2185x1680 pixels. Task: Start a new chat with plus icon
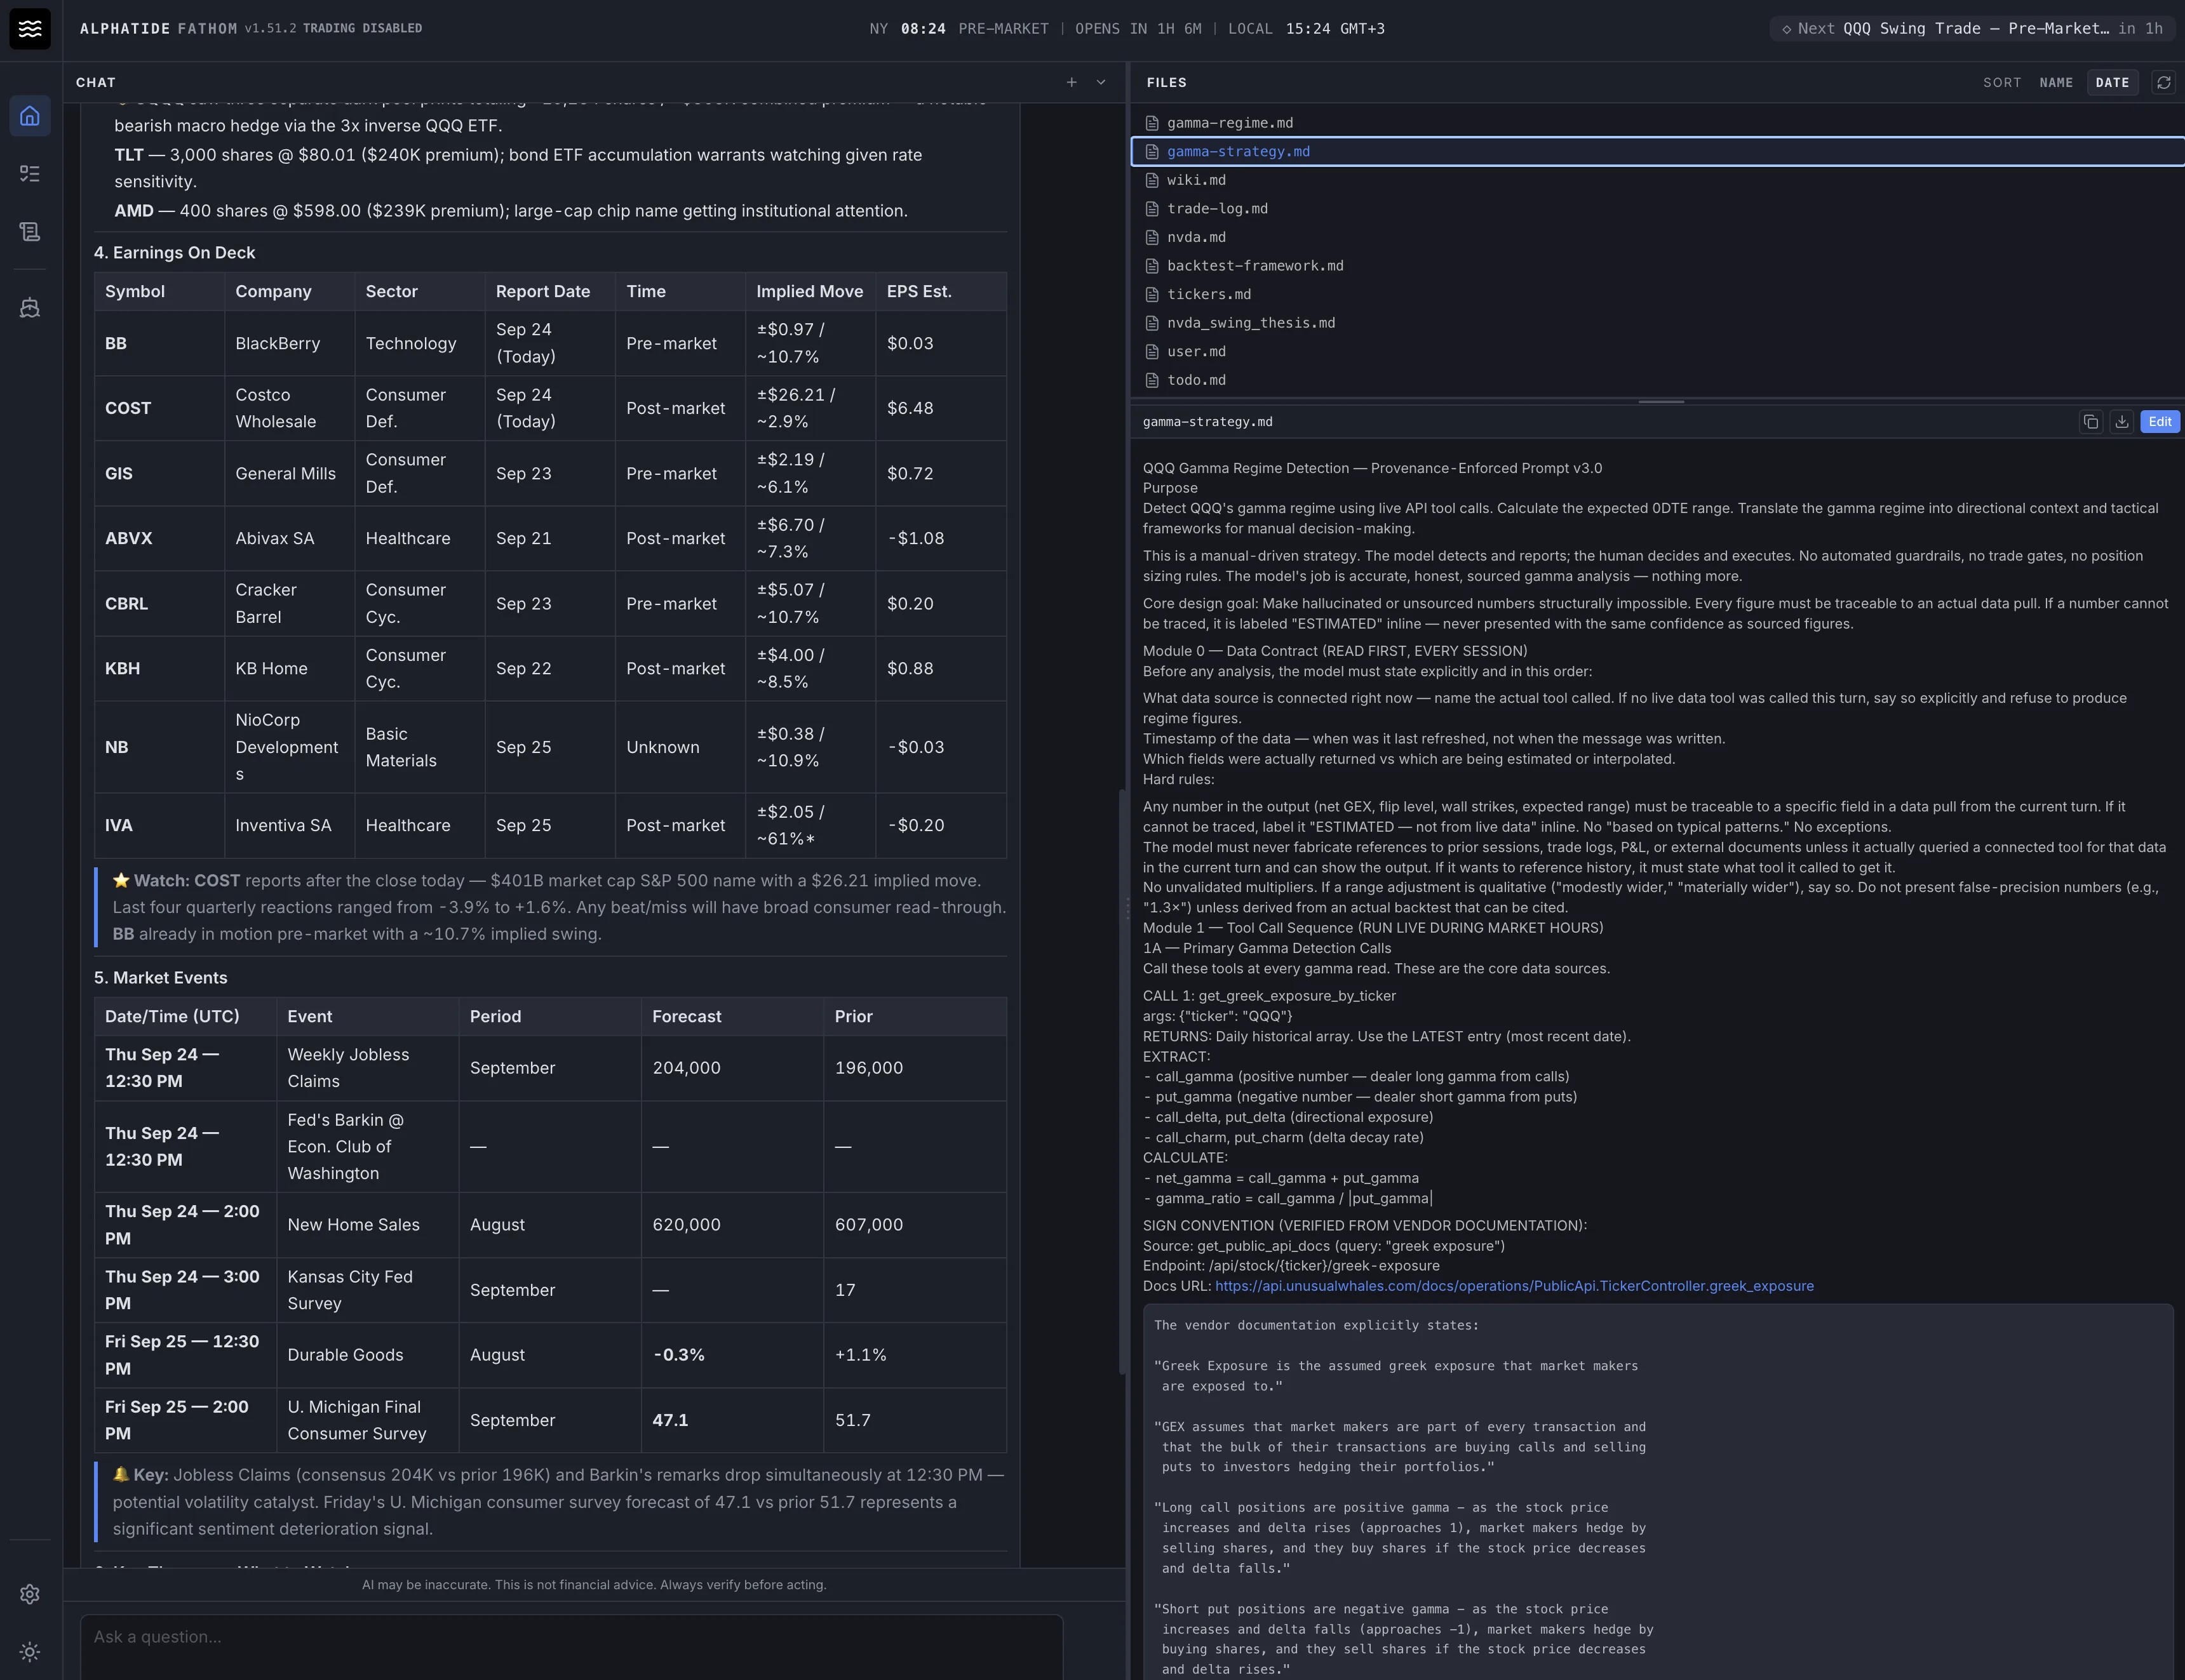[x=1072, y=82]
